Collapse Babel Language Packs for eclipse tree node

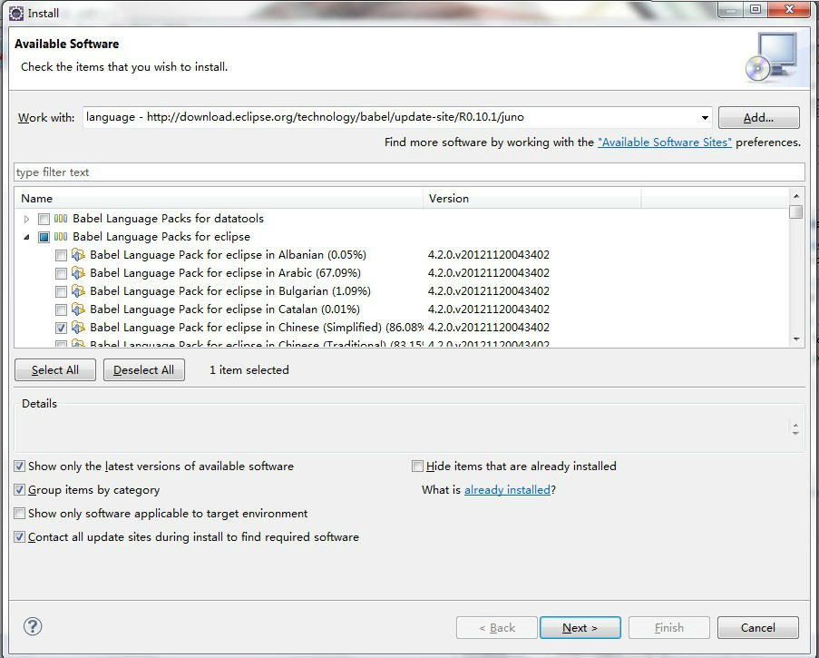coord(26,237)
